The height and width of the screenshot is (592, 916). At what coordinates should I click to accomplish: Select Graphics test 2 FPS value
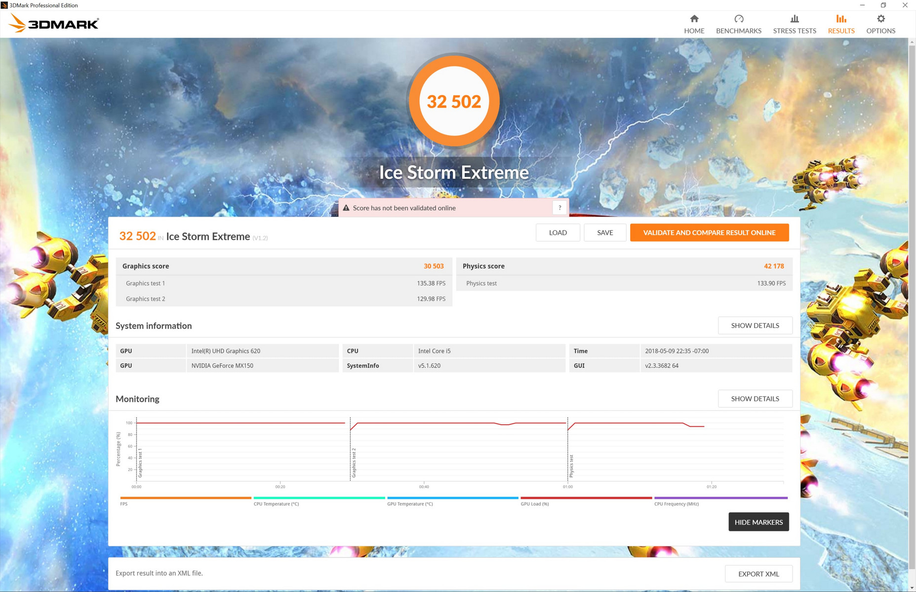(431, 299)
